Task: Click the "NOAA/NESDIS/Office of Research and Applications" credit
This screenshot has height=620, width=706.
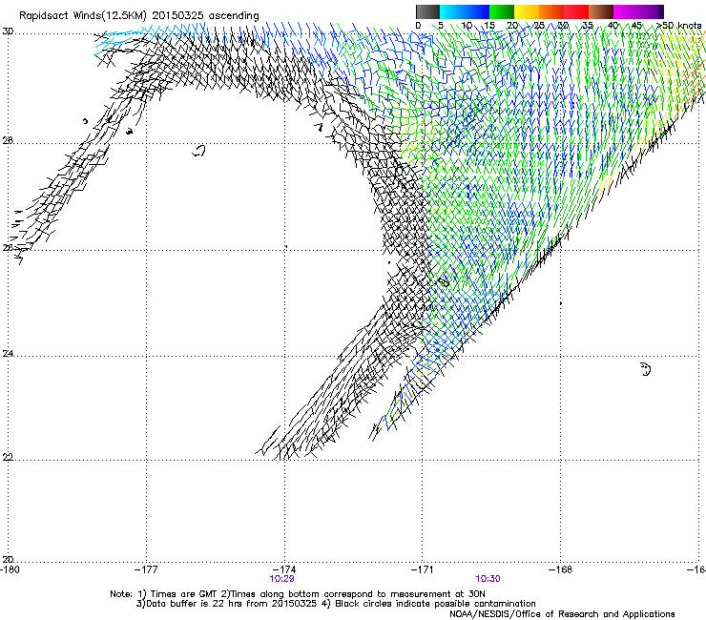Action: (562, 613)
